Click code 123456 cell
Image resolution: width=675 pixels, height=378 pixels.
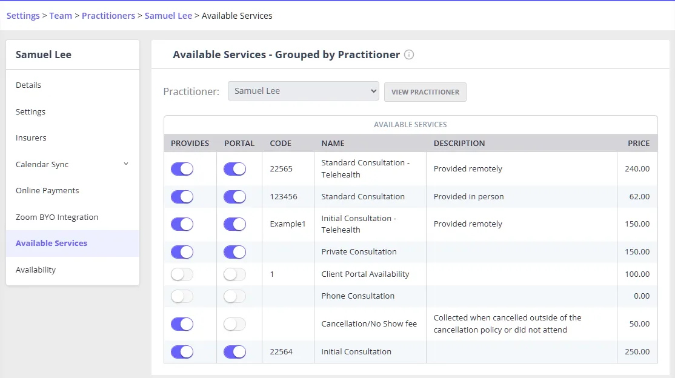pyautogui.click(x=284, y=197)
